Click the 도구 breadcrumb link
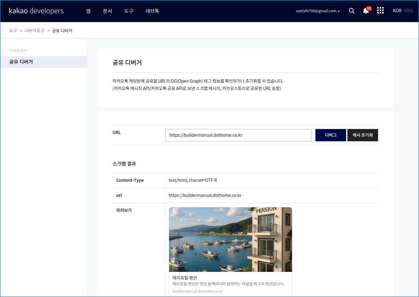 click(x=13, y=31)
